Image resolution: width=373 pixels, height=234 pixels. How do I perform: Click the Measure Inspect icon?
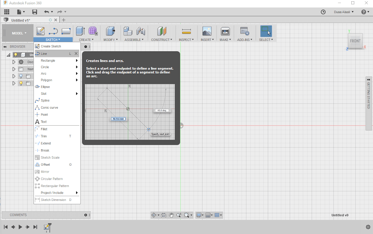pyautogui.click(x=186, y=31)
